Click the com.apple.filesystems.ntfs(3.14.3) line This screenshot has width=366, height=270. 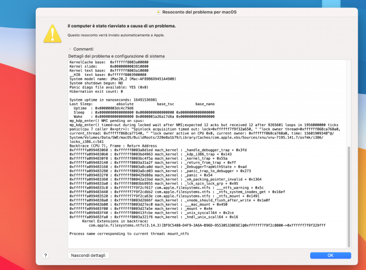[207, 225]
